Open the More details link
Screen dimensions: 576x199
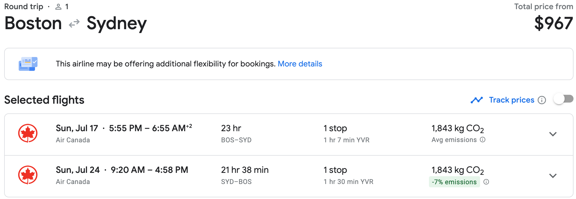point(300,64)
